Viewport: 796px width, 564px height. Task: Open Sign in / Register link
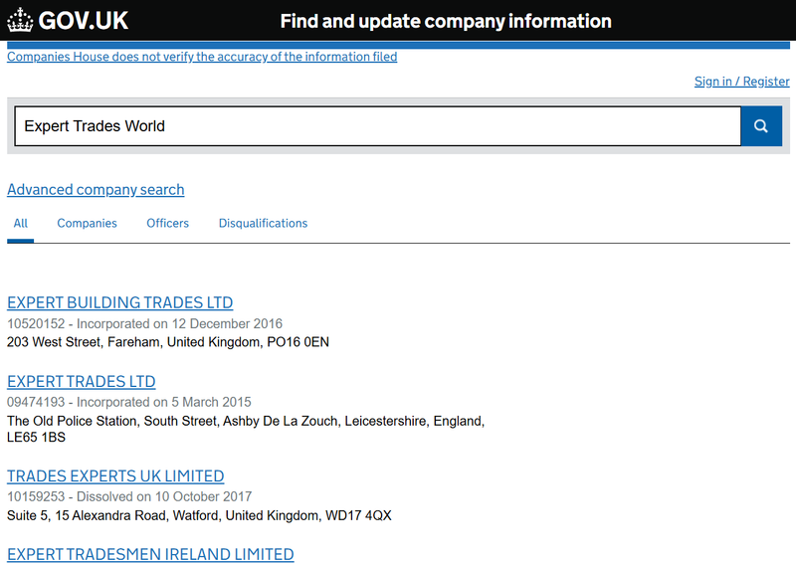coord(741,82)
